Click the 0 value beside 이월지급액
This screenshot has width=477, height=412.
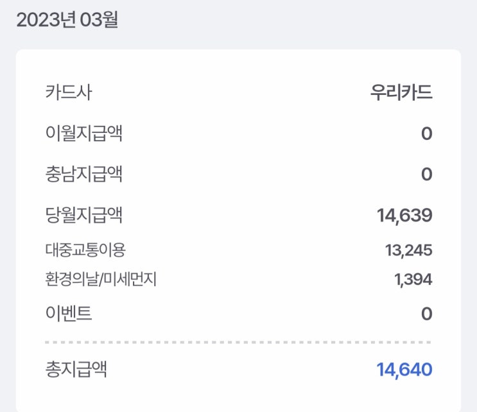(426, 133)
